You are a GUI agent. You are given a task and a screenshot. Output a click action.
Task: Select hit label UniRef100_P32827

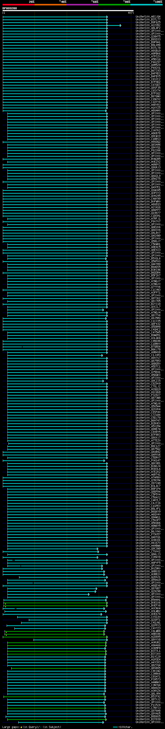point(148,395)
